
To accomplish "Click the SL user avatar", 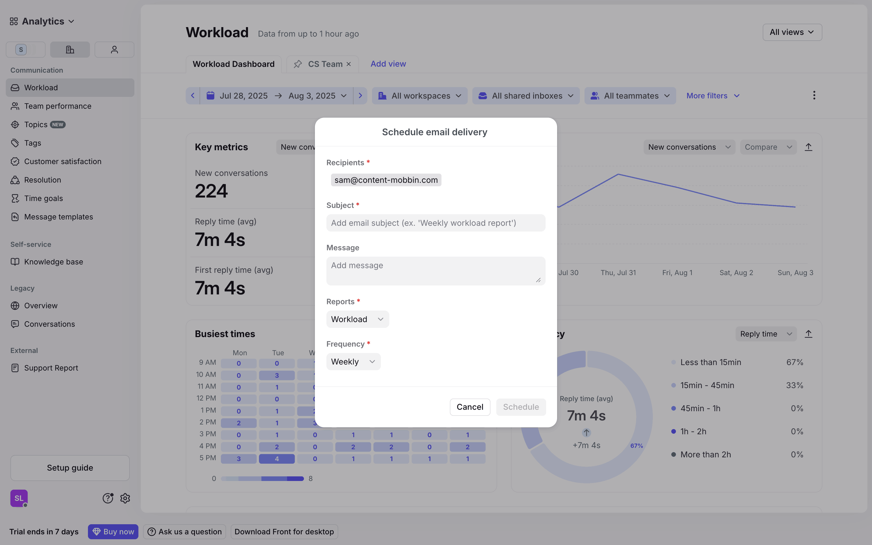I will click(x=19, y=498).
